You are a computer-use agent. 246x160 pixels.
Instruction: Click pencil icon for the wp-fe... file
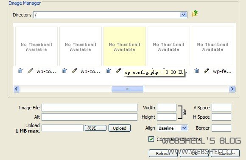point(207,71)
